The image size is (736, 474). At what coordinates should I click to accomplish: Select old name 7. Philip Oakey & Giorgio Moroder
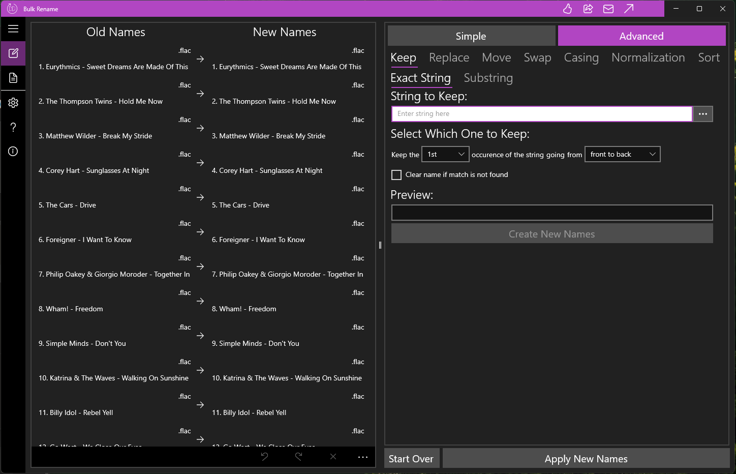[x=114, y=274]
